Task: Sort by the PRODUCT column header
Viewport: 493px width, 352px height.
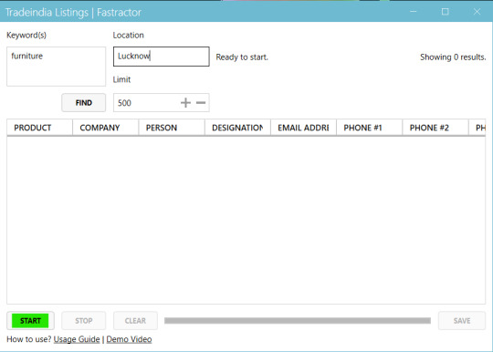Action: click(39, 128)
